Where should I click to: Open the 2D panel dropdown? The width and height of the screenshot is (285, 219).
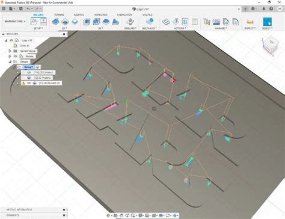[64, 28]
